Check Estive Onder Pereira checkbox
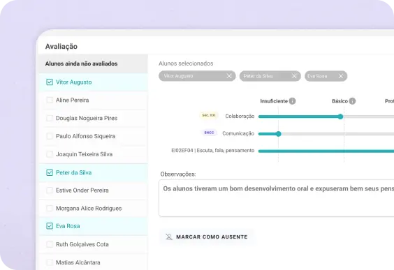The height and width of the screenshot is (270, 394). point(50,190)
